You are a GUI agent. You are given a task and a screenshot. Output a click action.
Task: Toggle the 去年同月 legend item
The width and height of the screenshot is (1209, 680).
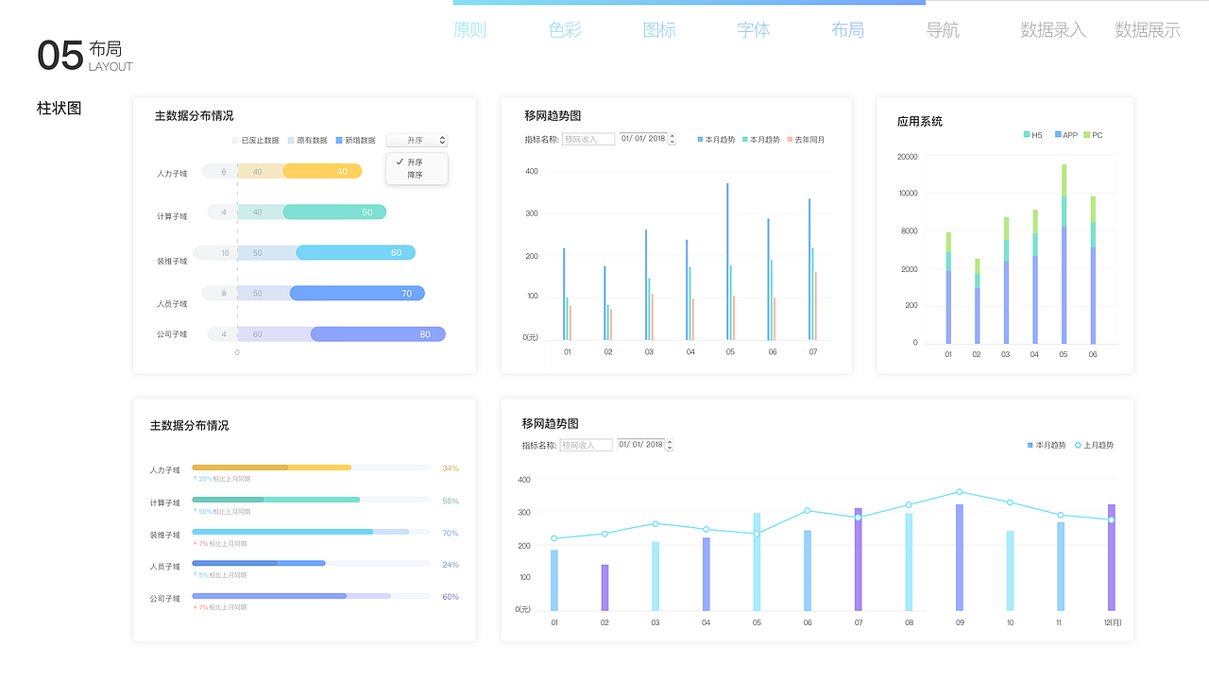[x=804, y=140]
